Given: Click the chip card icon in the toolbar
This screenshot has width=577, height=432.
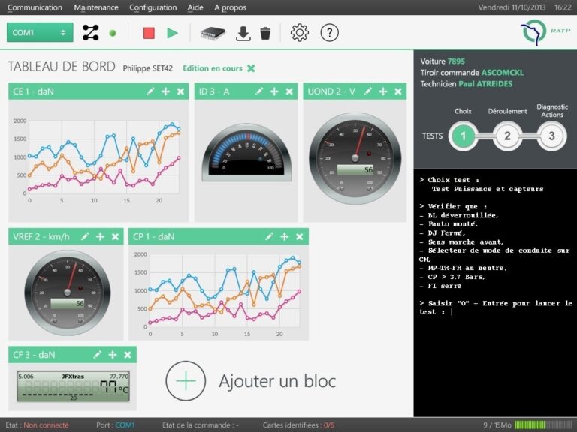Looking at the screenshot, I should 213,33.
